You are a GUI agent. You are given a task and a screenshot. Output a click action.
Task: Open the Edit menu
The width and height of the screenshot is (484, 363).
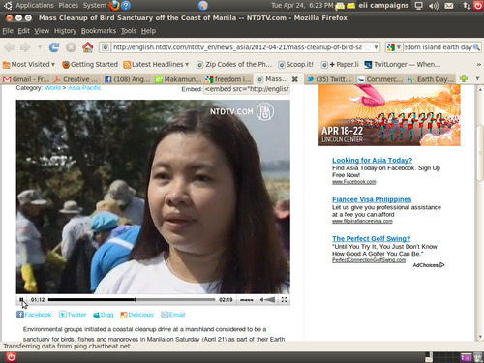[x=23, y=31]
